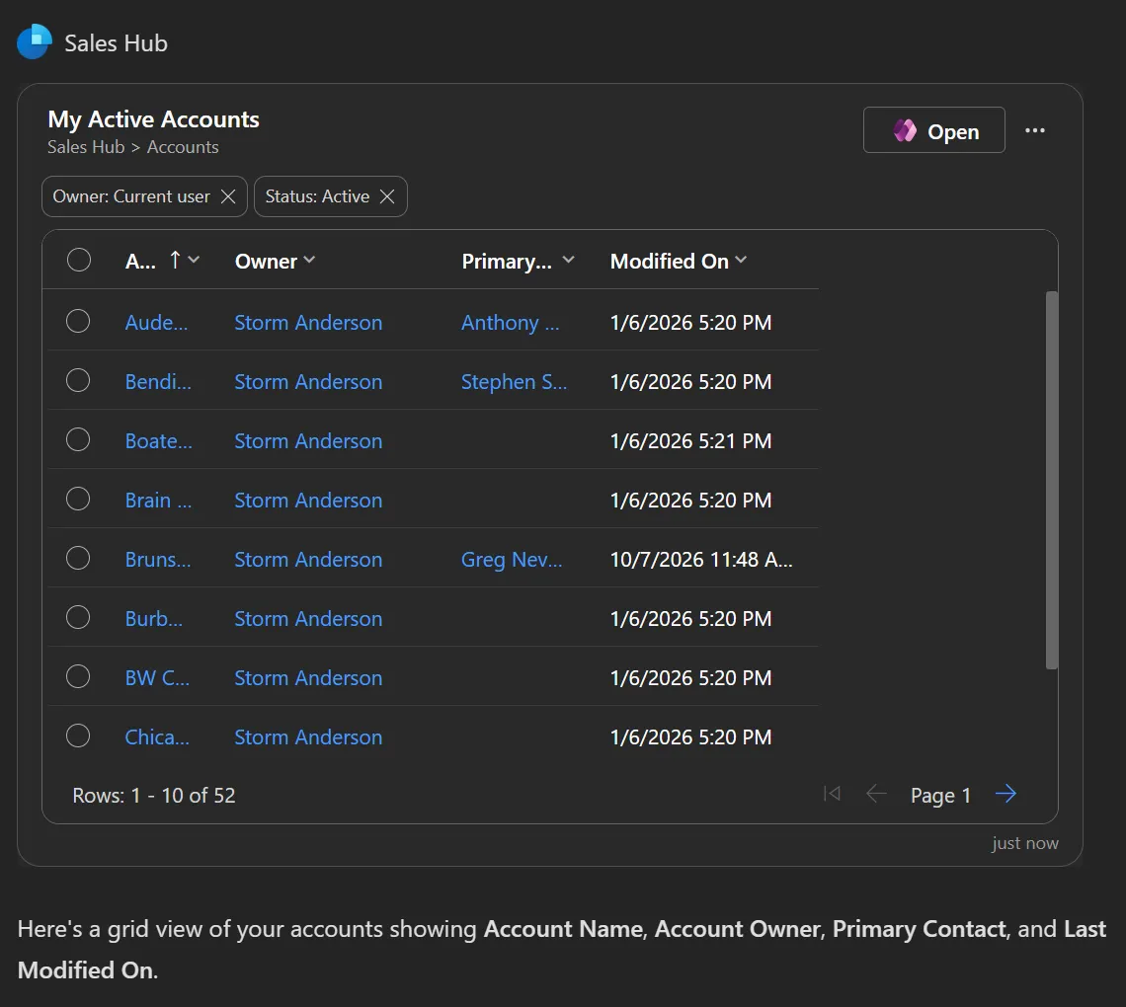The height and width of the screenshot is (1007, 1126).
Task: Expand the Primary... column dropdown chevron
Action: click(568, 260)
